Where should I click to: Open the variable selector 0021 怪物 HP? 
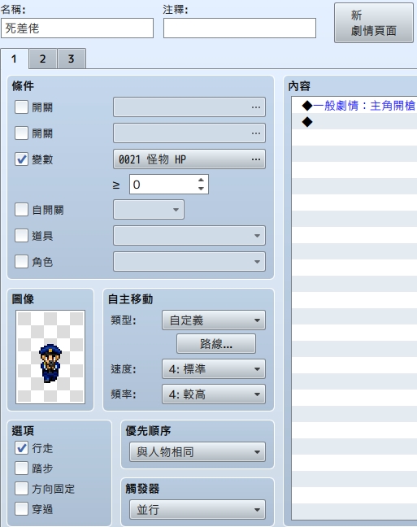click(x=189, y=159)
